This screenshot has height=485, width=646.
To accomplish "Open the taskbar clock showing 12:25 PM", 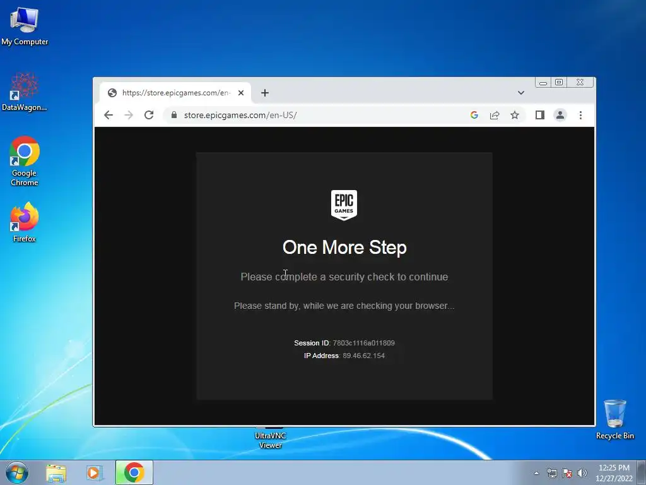I will click(614, 472).
